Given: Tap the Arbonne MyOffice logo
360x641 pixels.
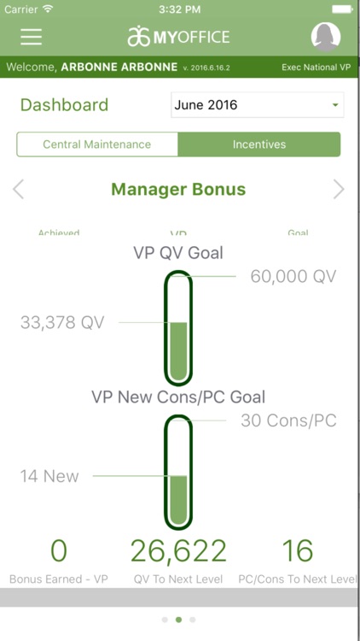Looking at the screenshot, I should tap(178, 37).
